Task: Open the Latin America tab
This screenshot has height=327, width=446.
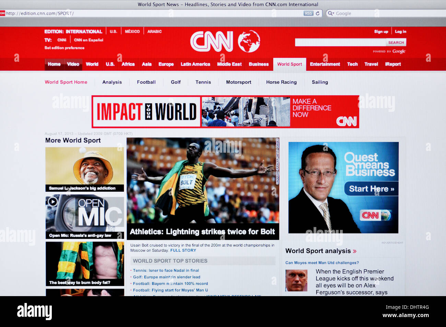Action: tap(195, 64)
